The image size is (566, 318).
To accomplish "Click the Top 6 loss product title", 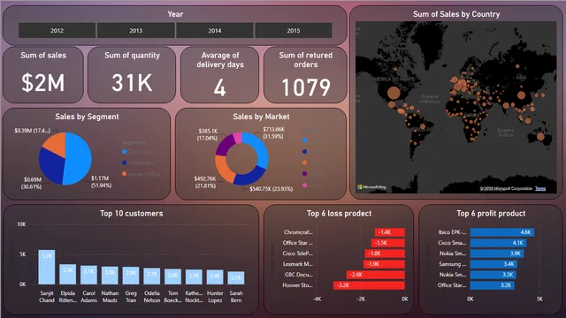I will [339, 214].
